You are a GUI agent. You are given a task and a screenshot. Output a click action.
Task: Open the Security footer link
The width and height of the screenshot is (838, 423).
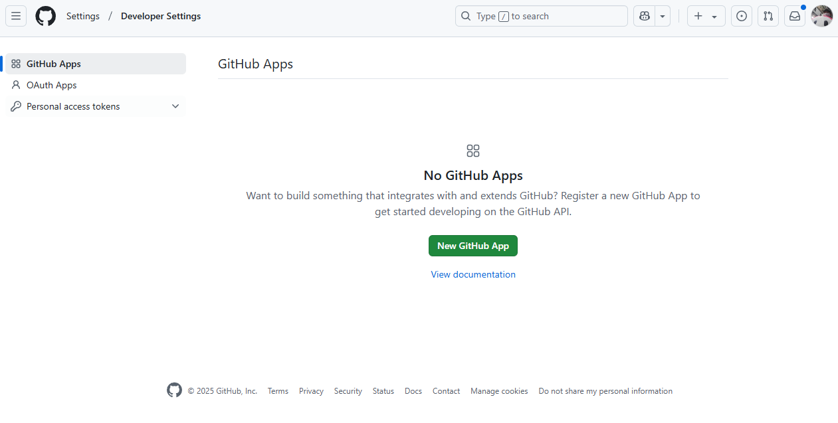point(348,391)
